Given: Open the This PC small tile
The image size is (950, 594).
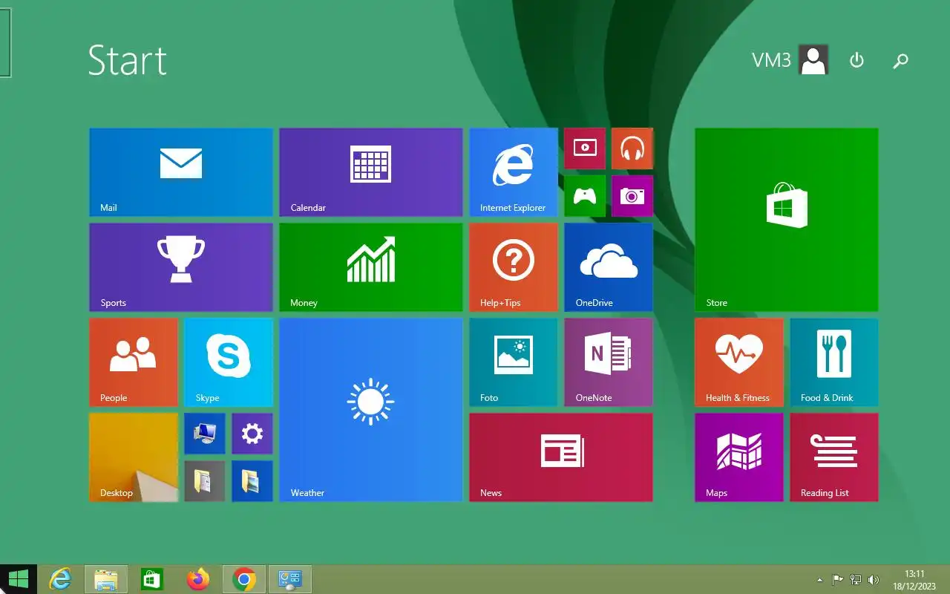Looking at the screenshot, I should pos(205,434).
